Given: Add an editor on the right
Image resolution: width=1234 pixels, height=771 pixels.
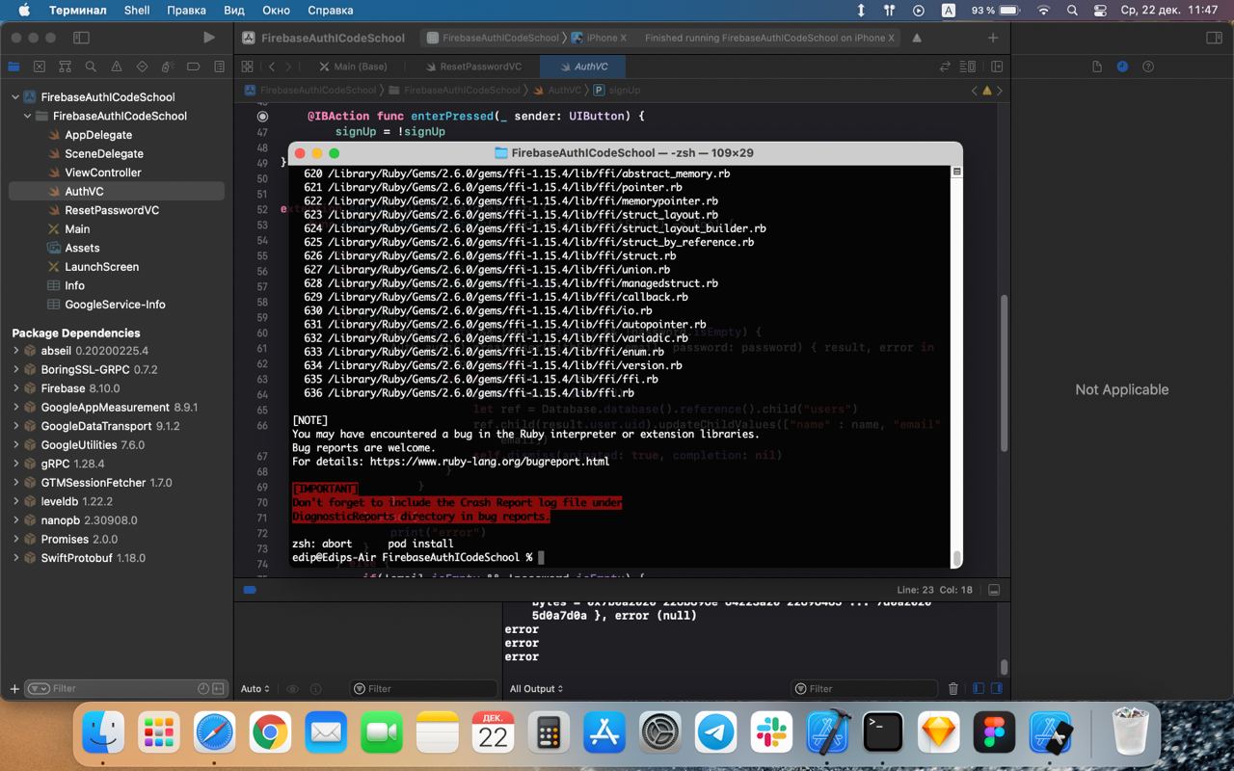Looking at the screenshot, I should click(997, 66).
